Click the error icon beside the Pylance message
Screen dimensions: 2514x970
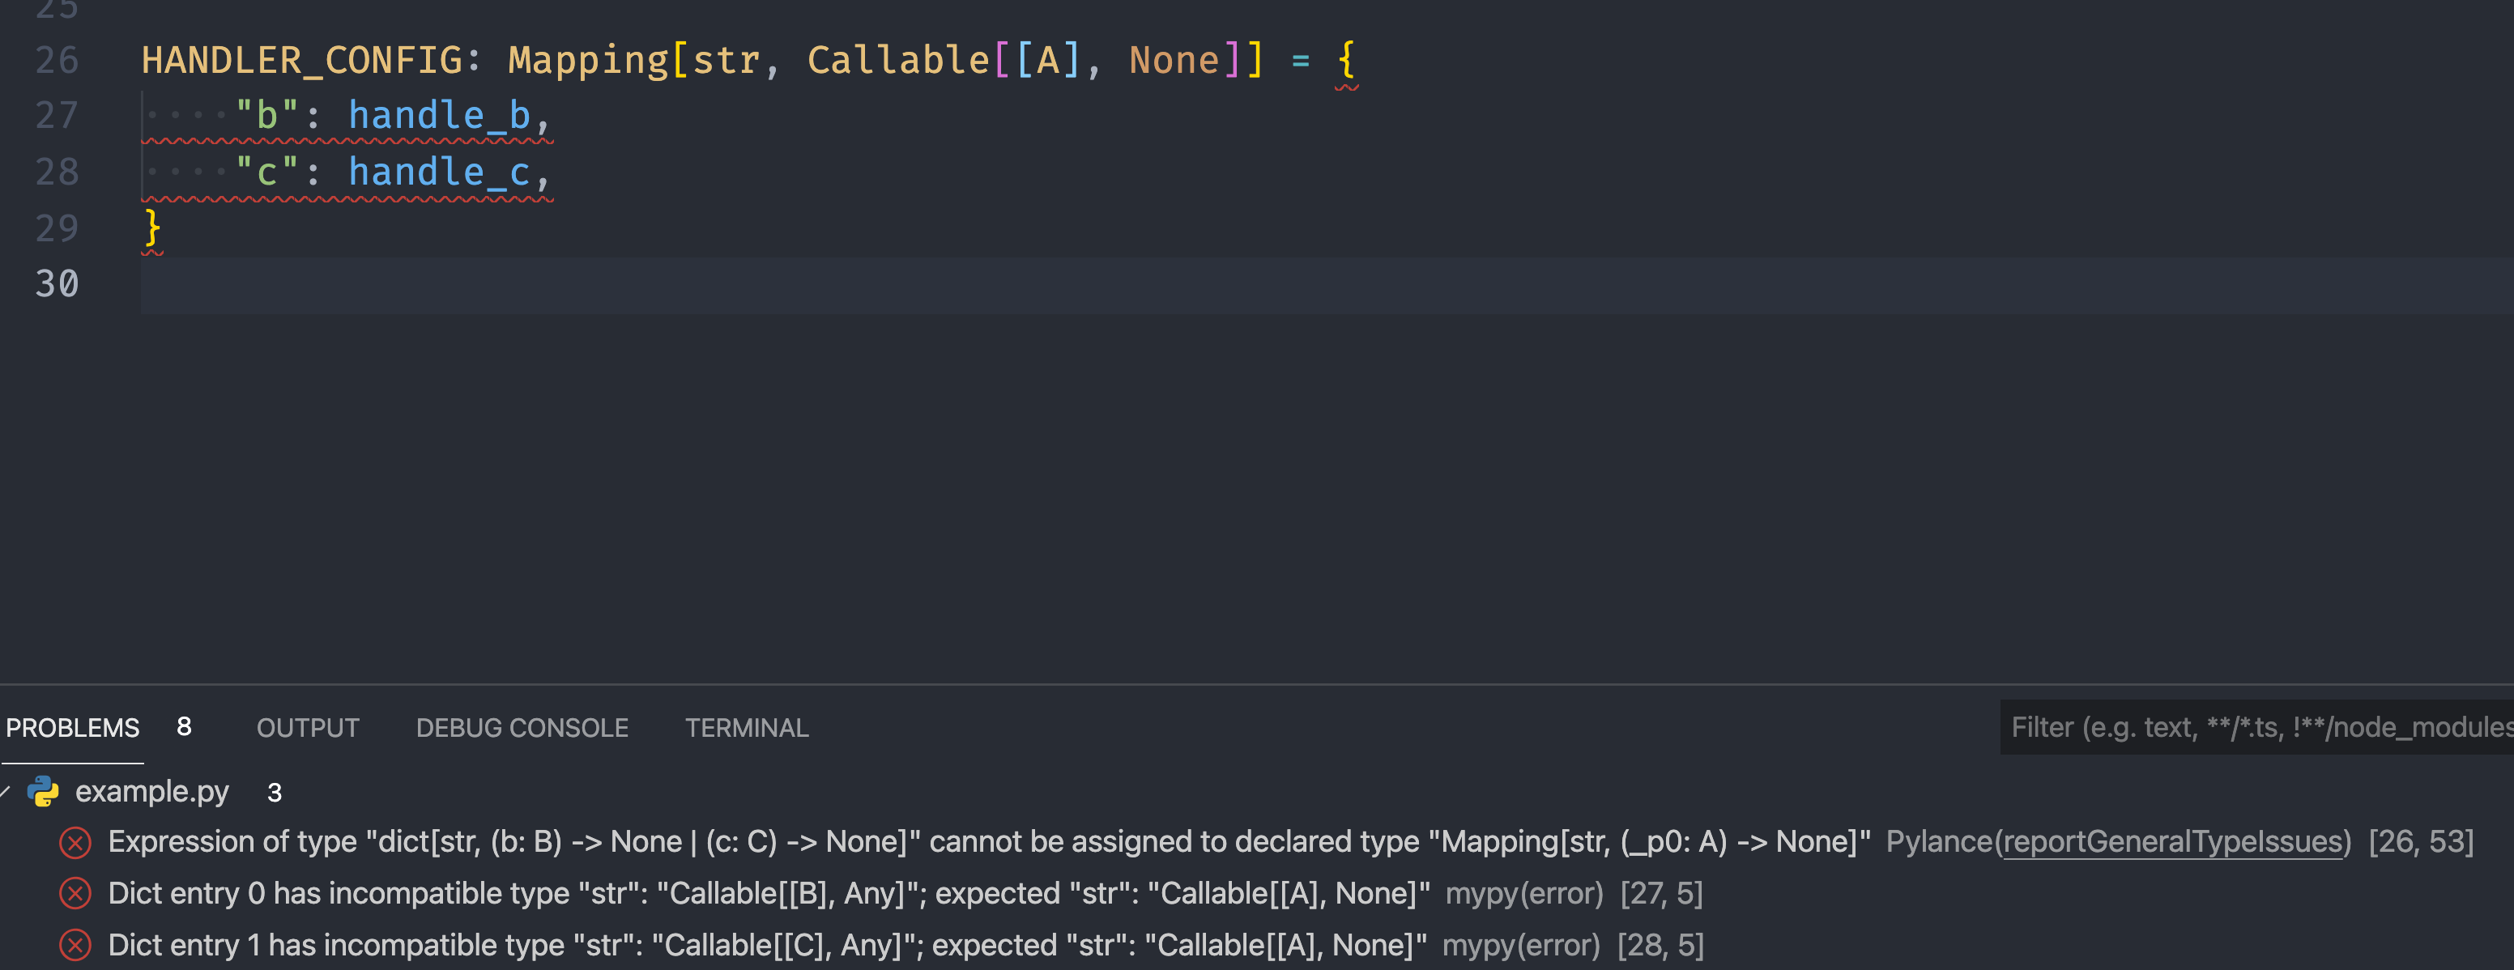75,842
